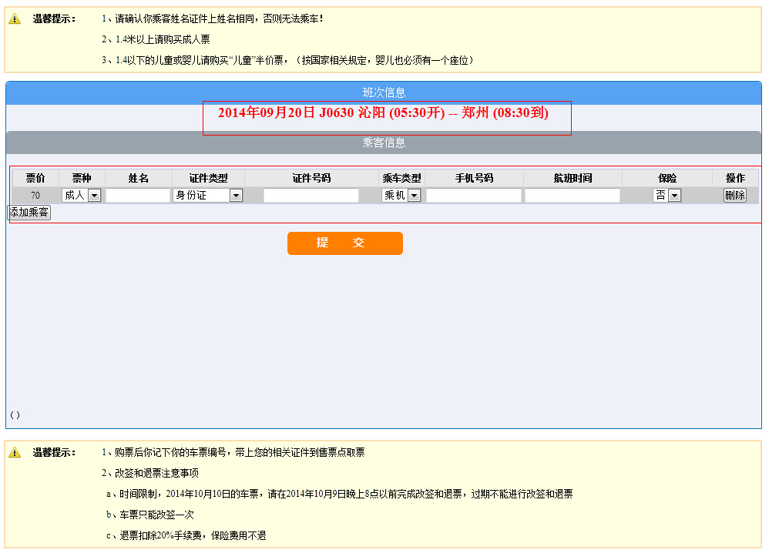This screenshot has height=560, width=779.
Task: Click into the 证件号码 text box
Action: click(x=311, y=196)
